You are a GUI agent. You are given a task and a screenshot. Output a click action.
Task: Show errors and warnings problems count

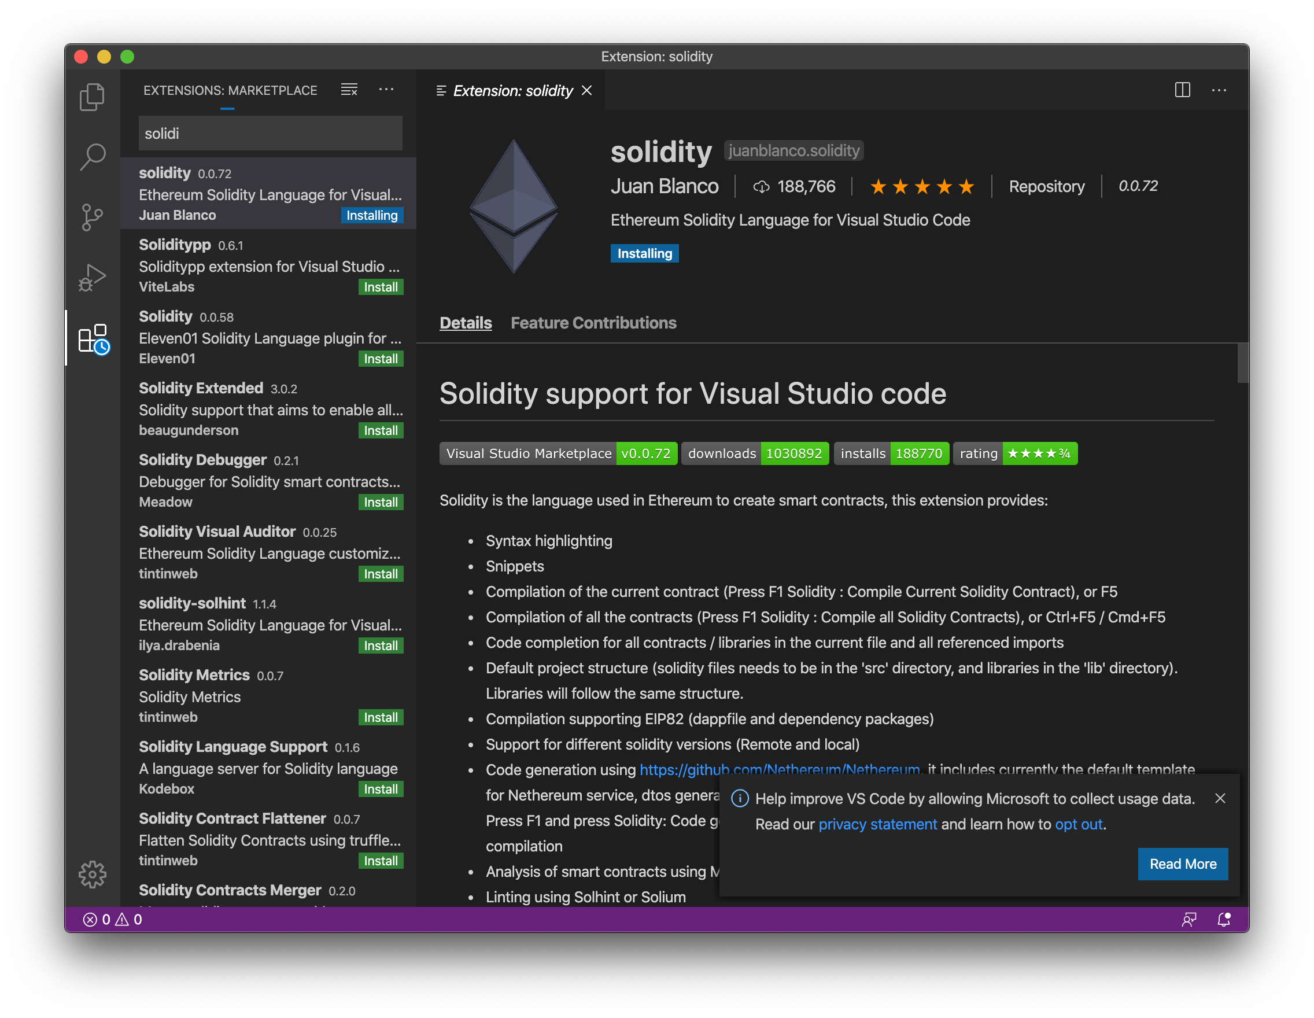coord(113,919)
